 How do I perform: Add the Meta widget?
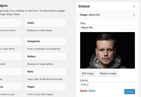click(x=45, y=72)
